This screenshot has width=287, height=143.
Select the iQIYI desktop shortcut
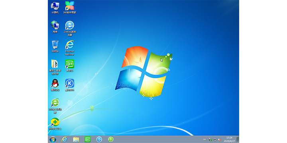[70, 66]
